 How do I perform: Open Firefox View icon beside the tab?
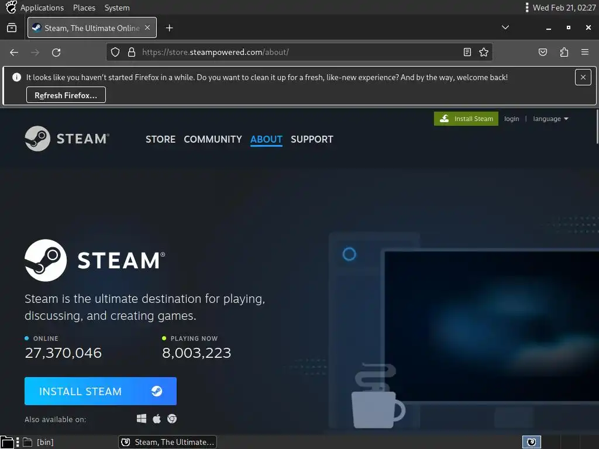pyautogui.click(x=12, y=28)
